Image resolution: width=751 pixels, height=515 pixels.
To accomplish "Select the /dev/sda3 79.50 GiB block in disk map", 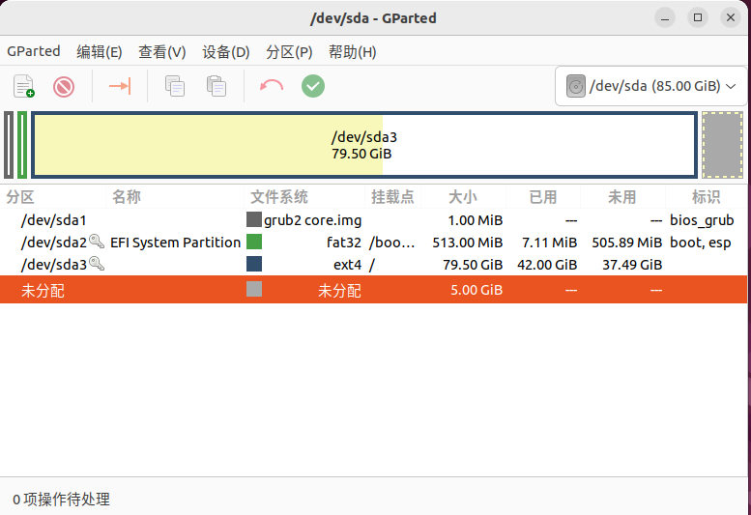I will 364,145.
